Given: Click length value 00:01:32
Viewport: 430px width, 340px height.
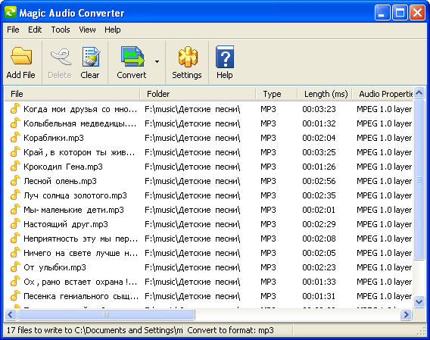Looking at the screenshot, I should point(319,123).
